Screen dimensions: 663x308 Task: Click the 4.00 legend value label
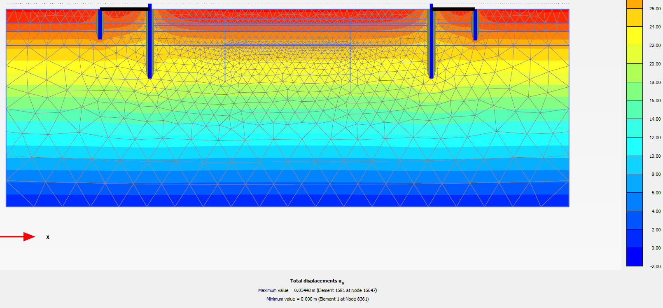656,211
